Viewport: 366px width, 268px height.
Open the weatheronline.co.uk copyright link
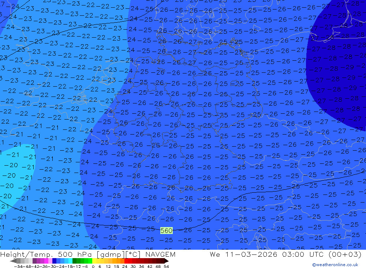coord(335,265)
